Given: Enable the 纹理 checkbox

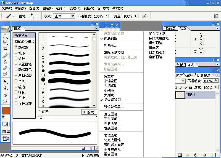Looking at the screenshot, I should [16, 58].
